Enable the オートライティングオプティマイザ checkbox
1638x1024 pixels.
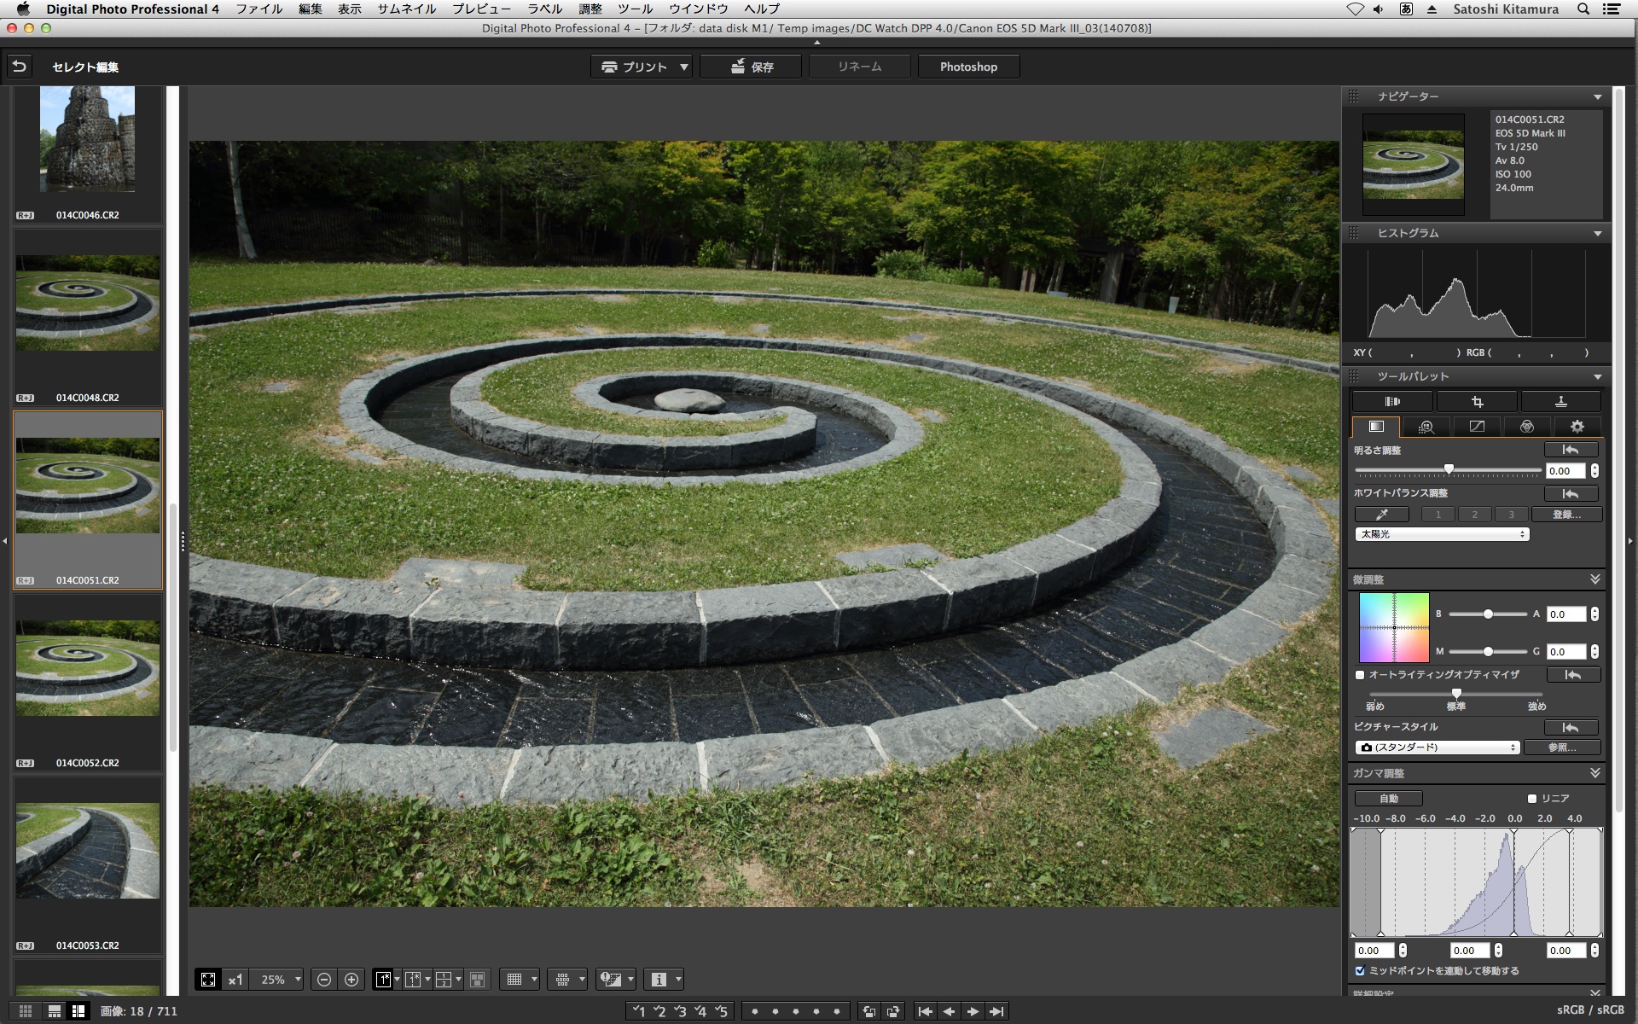pos(1360,675)
